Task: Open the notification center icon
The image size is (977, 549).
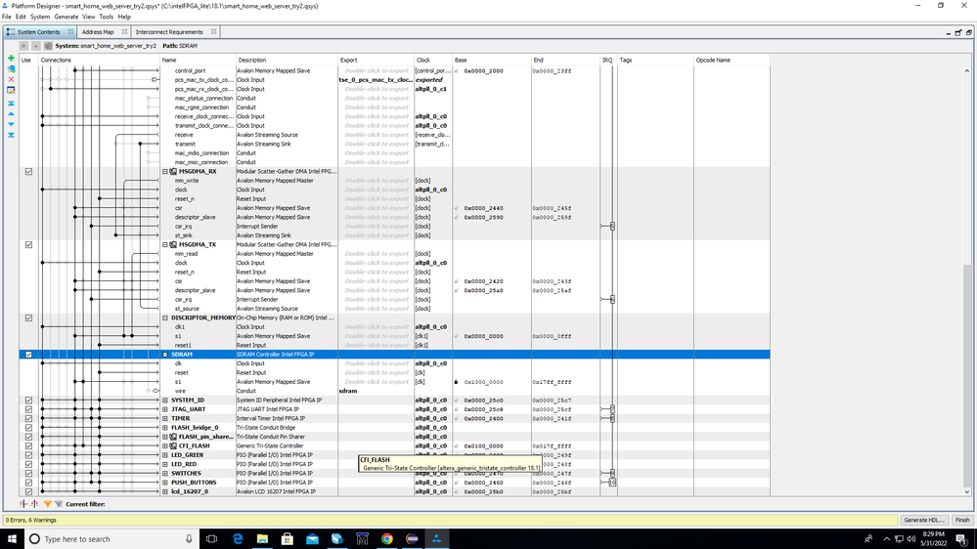Action: coord(962,539)
